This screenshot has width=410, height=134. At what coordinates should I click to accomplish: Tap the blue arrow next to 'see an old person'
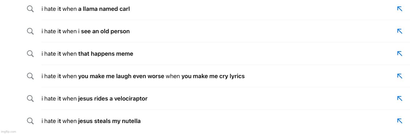(x=400, y=31)
